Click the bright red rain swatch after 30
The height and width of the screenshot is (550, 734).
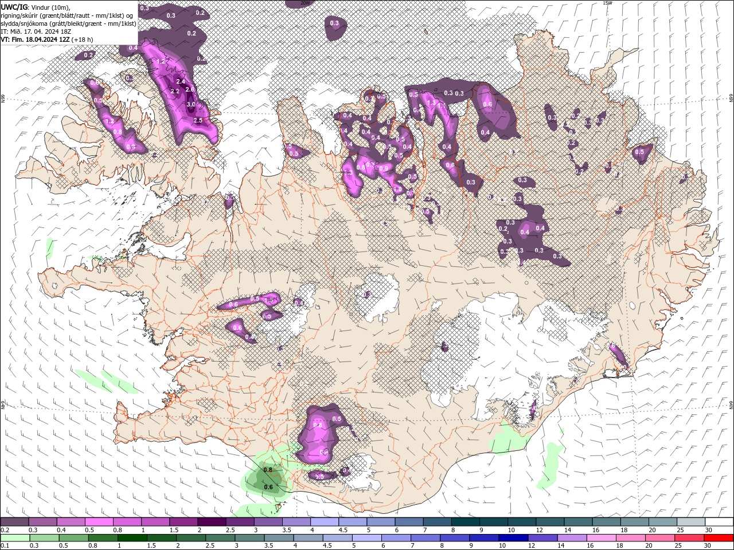[x=718, y=538]
